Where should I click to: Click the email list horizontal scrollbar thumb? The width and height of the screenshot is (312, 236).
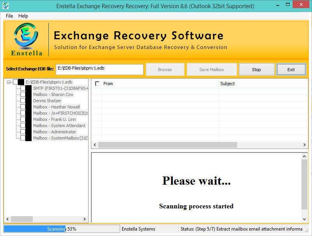coord(168,145)
